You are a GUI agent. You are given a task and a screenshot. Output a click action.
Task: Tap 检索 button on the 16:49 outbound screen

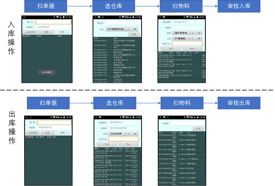click(48, 133)
